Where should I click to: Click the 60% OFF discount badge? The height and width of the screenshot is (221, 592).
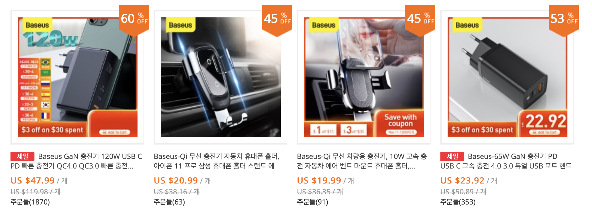tap(134, 20)
